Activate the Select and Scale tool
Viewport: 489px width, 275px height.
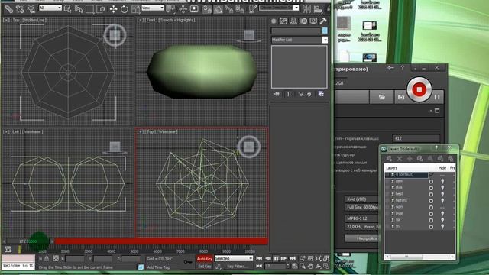tap(135, 9)
